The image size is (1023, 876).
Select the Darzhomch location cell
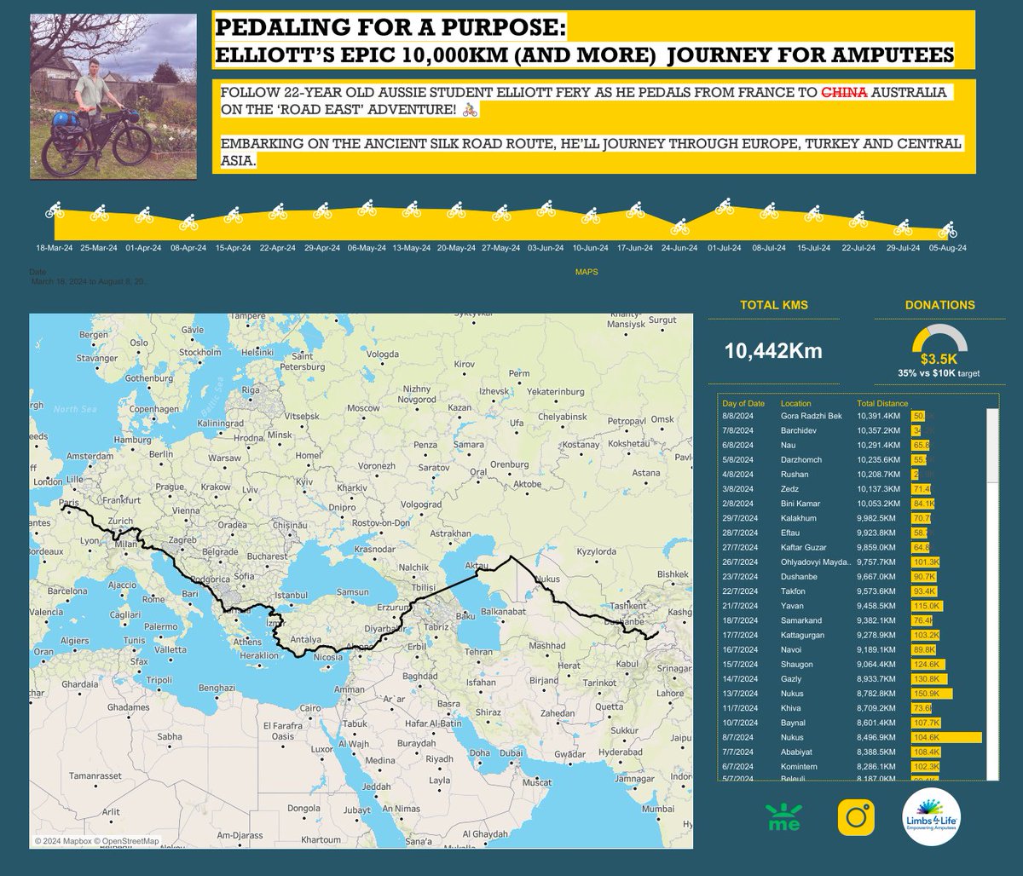point(801,459)
